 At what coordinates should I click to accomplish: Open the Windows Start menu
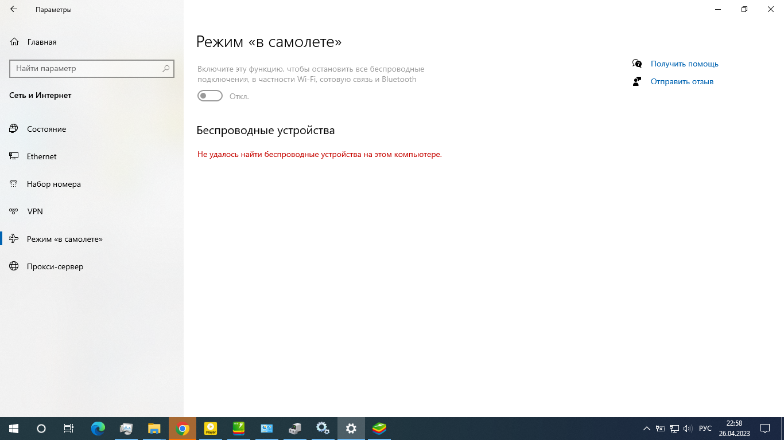(x=14, y=429)
